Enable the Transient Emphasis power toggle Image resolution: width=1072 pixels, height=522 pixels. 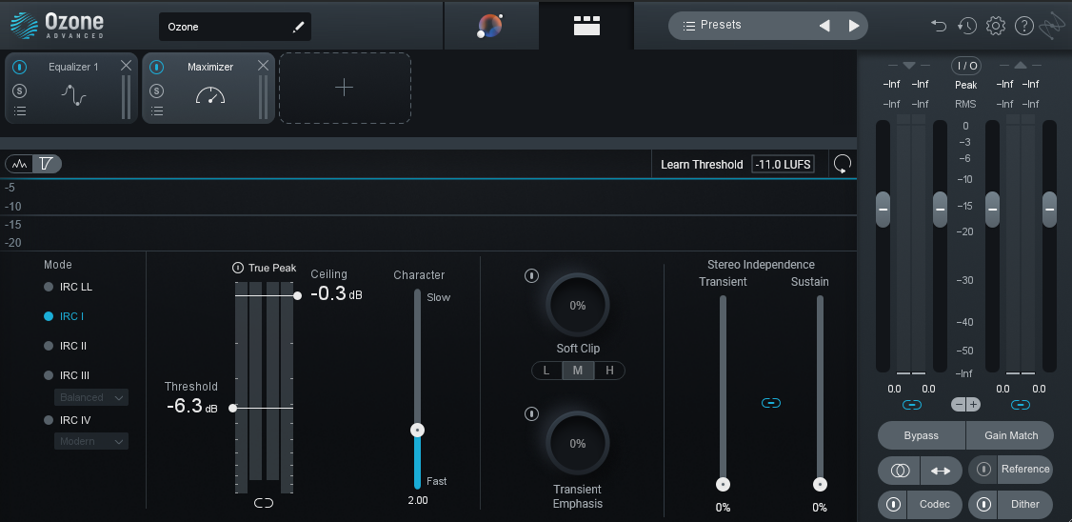pyautogui.click(x=531, y=414)
